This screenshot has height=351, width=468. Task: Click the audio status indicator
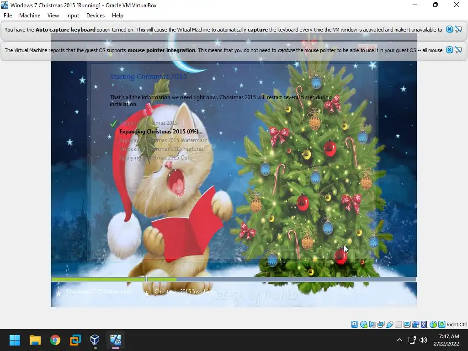coord(372,324)
